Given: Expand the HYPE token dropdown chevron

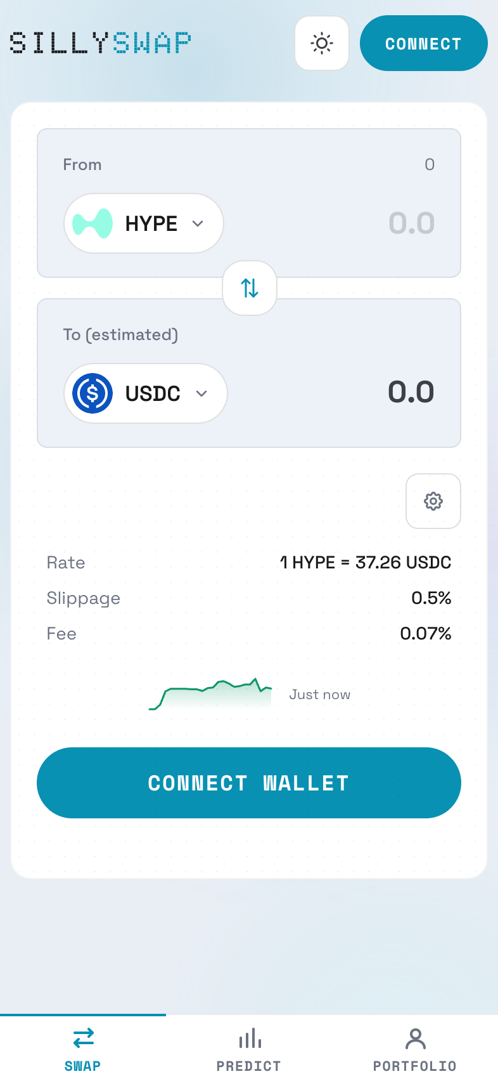Looking at the screenshot, I should 198,223.
